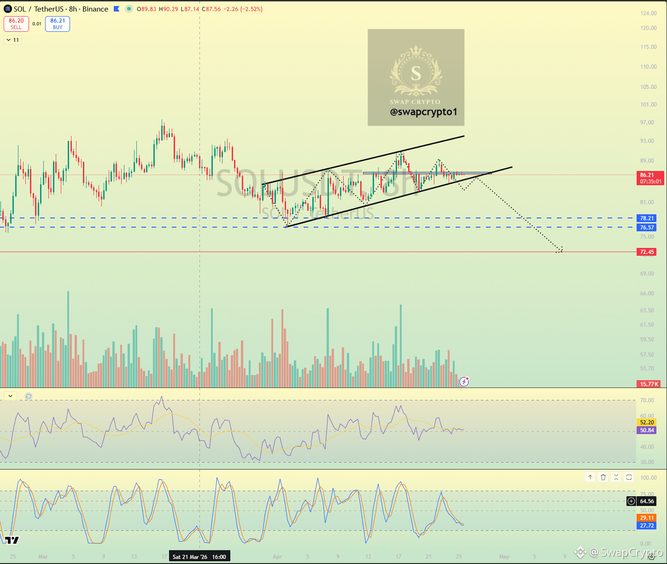Click the May label on the time axis
The image size is (667, 564).
(x=504, y=557)
